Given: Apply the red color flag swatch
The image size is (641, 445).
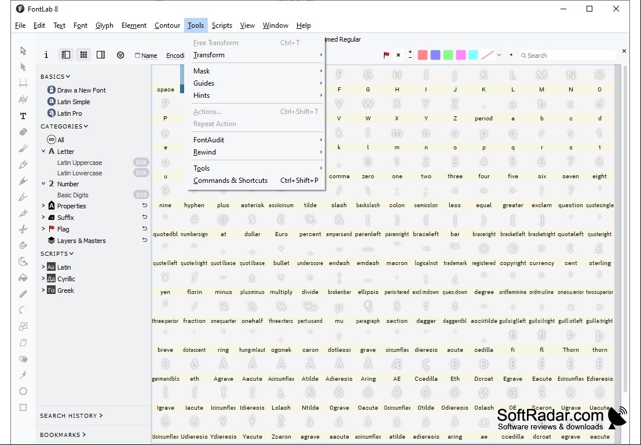Looking at the screenshot, I should click(x=423, y=55).
